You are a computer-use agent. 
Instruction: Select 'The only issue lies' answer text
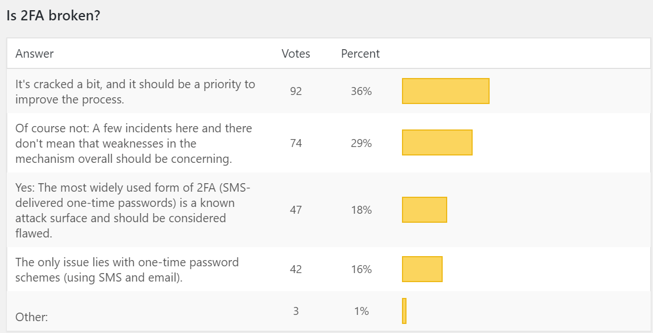[127, 270]
